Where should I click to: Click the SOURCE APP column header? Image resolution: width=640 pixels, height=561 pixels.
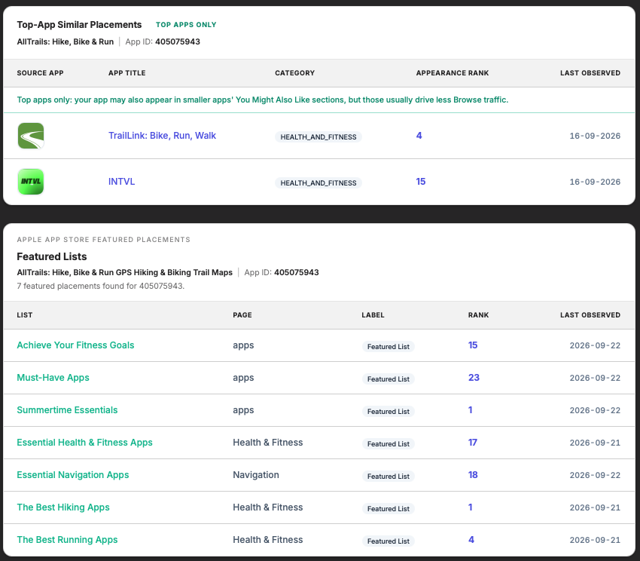[x=40, y=73]
